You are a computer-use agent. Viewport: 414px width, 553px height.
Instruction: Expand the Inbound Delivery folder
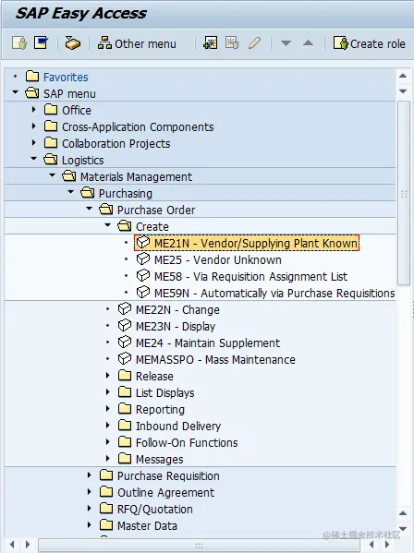(107, 425)
